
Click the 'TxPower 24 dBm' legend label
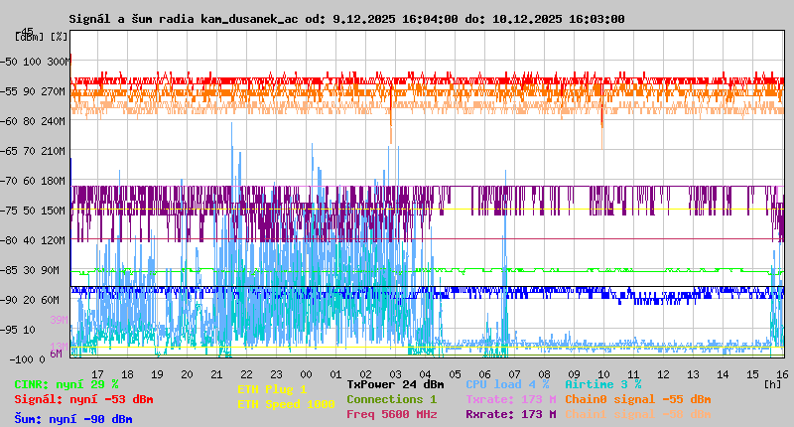[395, 385]
